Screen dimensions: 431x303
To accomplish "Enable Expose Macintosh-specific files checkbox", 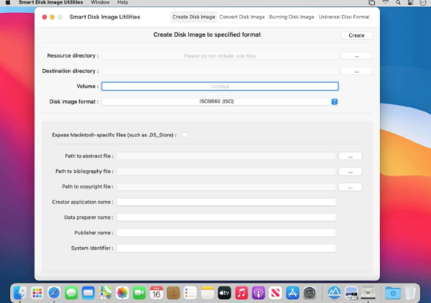I will (185, 134).
